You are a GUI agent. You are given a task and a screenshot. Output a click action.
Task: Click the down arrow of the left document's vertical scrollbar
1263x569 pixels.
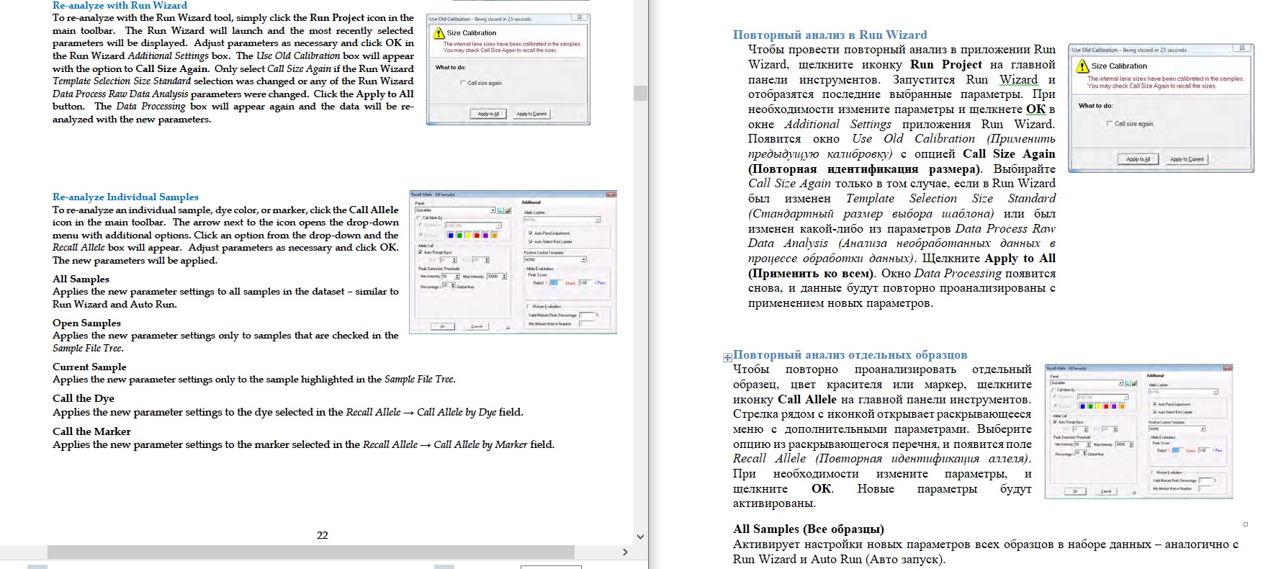640,537
